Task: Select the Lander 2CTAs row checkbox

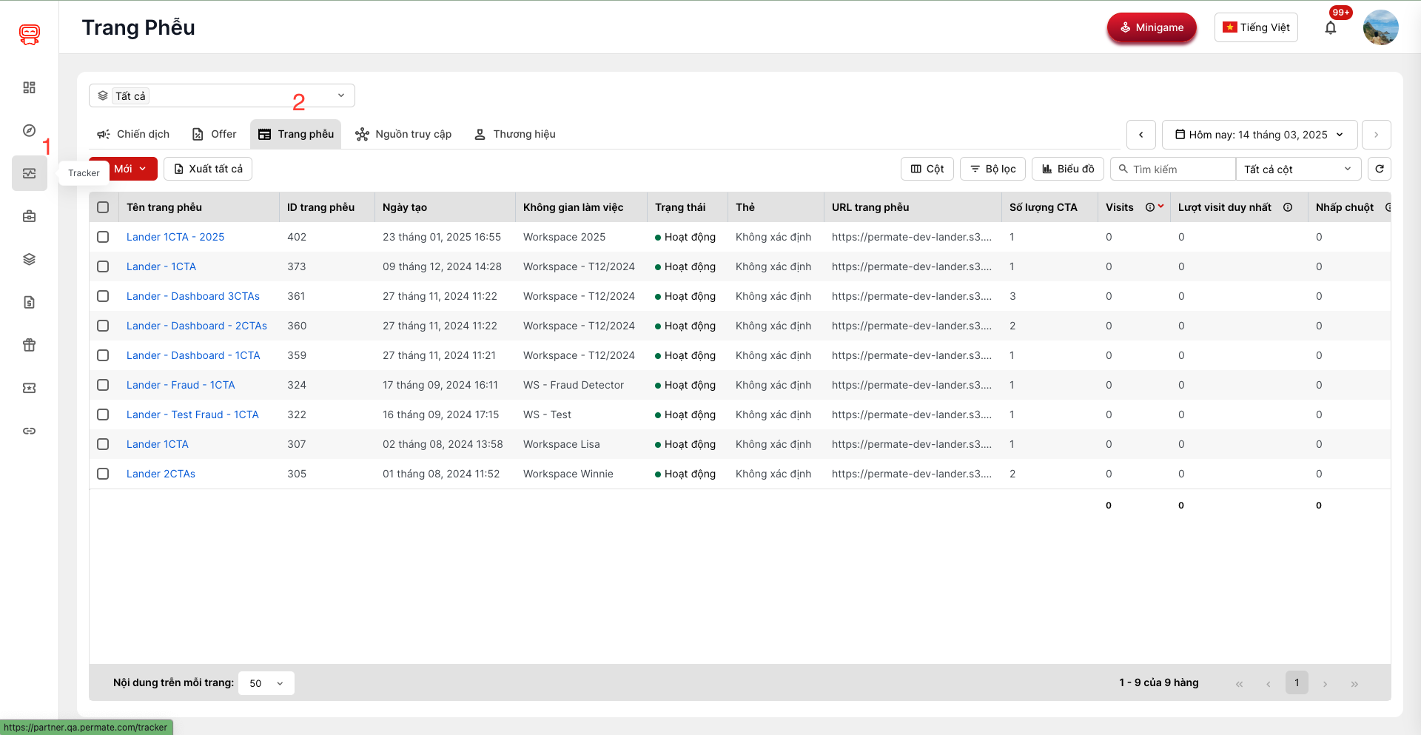Action: pyautogui.click(x=103, y=474)
